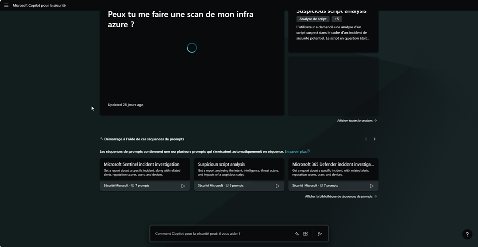Go to next promptbook carousel page

point(374,139)
